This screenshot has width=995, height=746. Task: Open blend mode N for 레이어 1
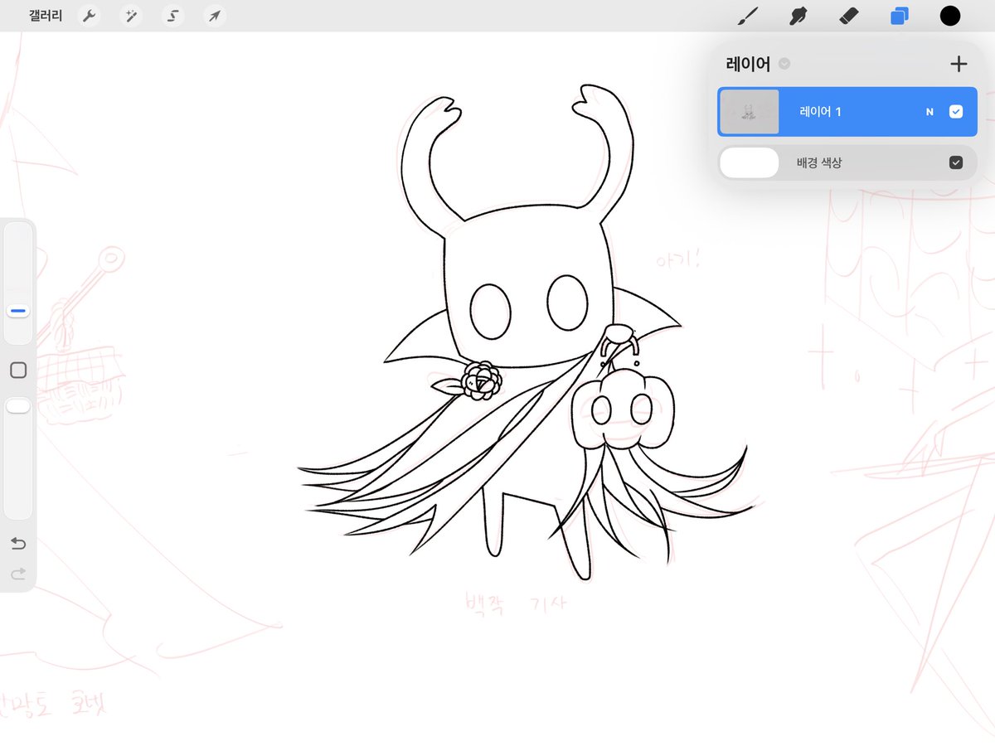[929, 112]
